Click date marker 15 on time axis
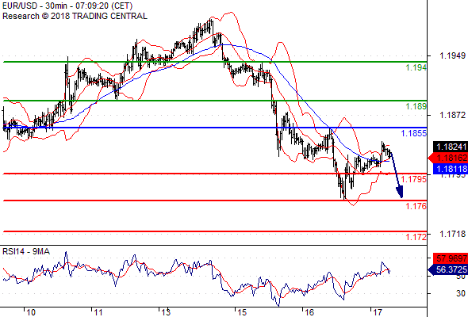The image size is (468, 317). [x=242, y=312]
